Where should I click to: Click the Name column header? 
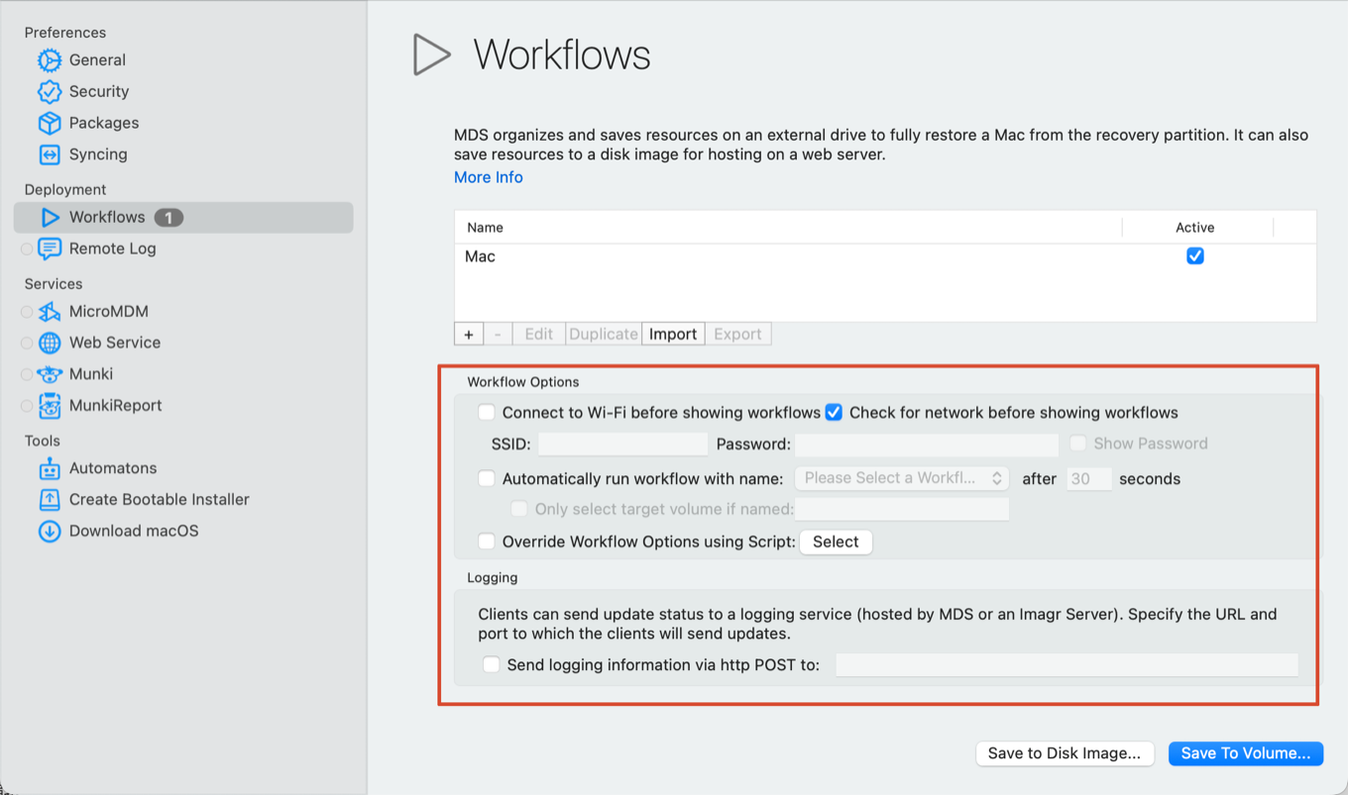point(788,228)
